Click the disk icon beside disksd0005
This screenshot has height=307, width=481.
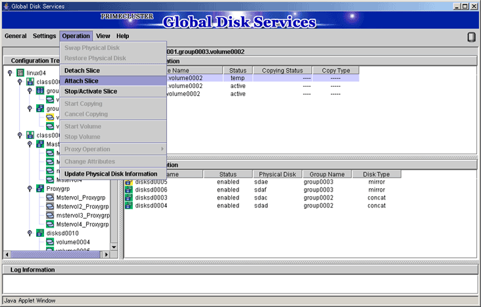[x=129, y=182]
